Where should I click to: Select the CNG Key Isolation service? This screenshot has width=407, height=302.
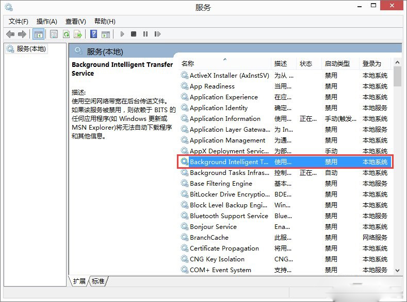tap(286, 259)
